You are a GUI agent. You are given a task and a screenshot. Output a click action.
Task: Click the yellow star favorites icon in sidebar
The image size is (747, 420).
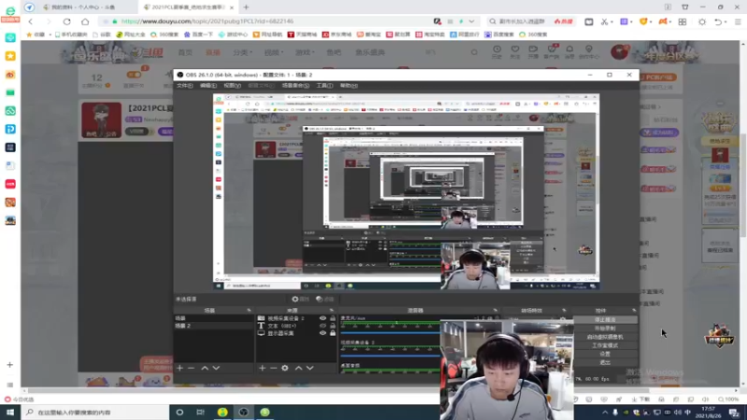click(x=10, y=56)
